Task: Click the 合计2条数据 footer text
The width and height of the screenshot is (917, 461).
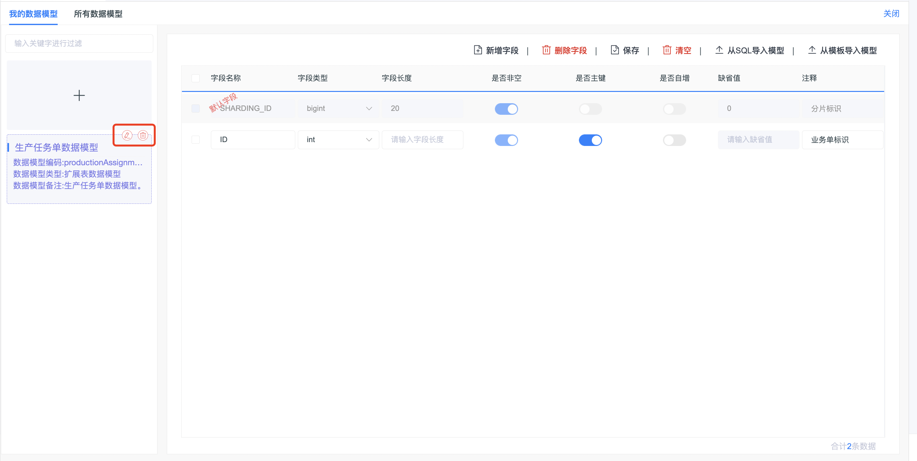Action: [x=853, y=446]
